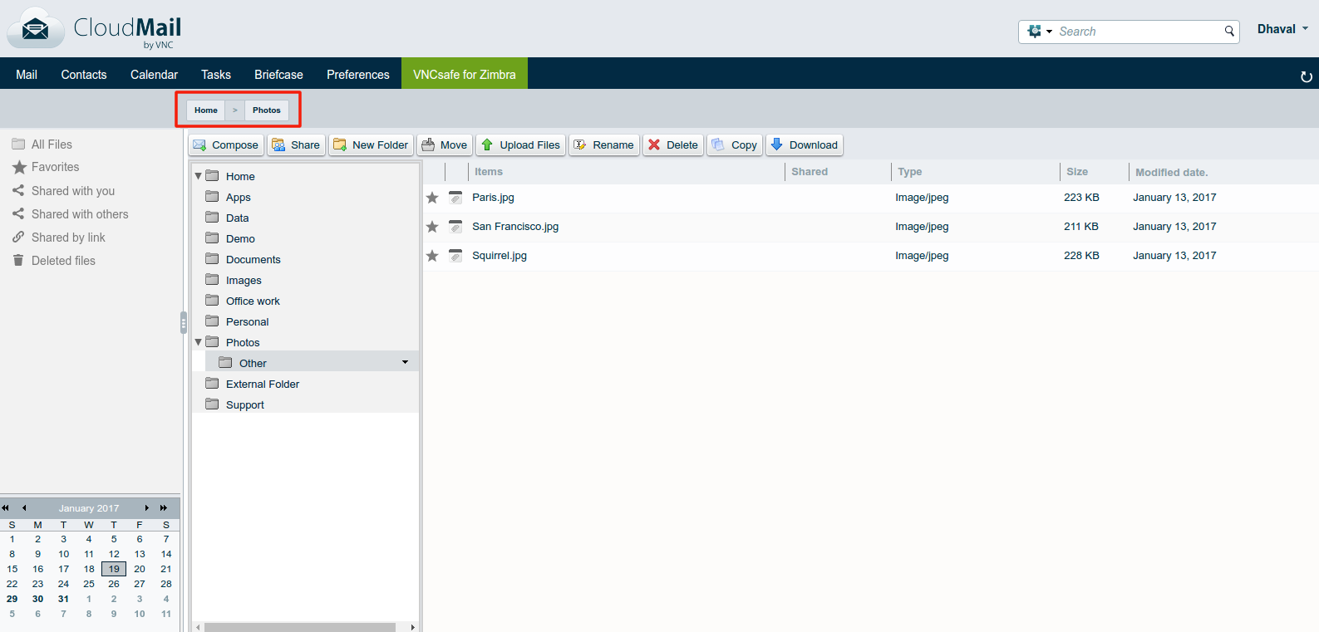Open the Preferences tab

(358, 74)
